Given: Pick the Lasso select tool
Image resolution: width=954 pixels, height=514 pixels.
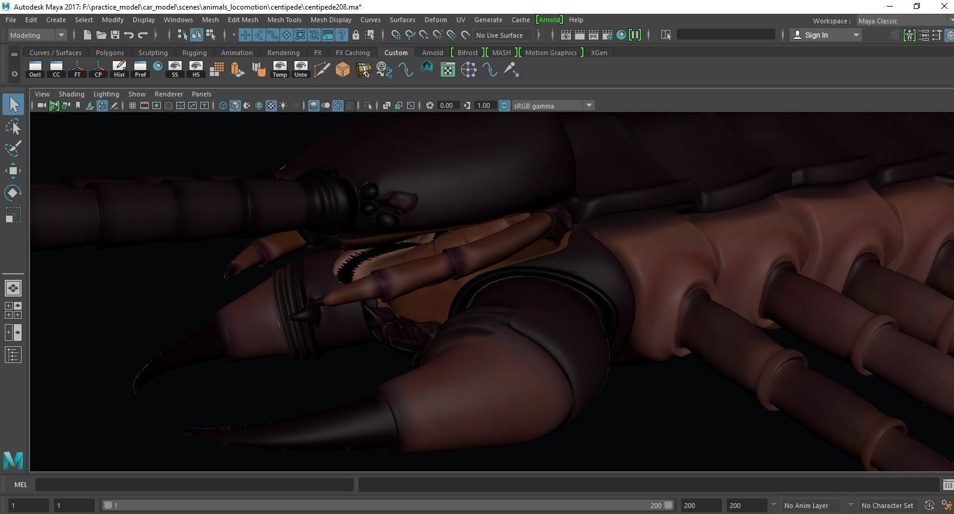Looking at the screenshot, I should [x=13, y=127].
